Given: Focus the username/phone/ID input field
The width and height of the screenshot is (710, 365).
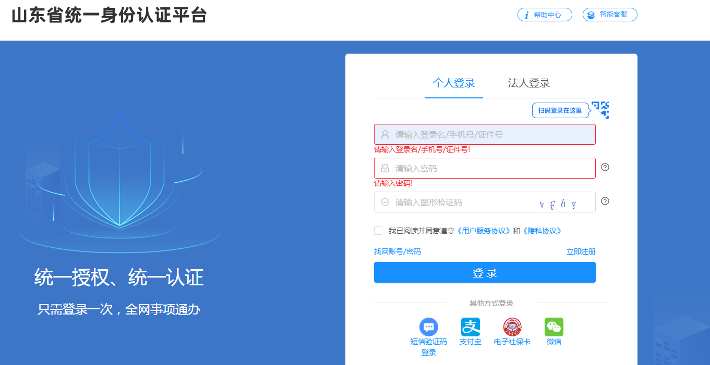Looking at the screenshot, I should click(x=490, y=134).
